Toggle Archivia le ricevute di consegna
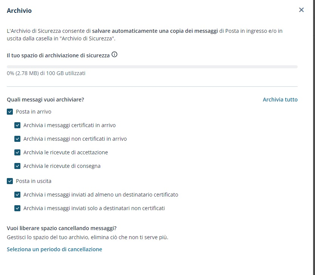Screen dimensions: 315x275 (x=17, y=166)
